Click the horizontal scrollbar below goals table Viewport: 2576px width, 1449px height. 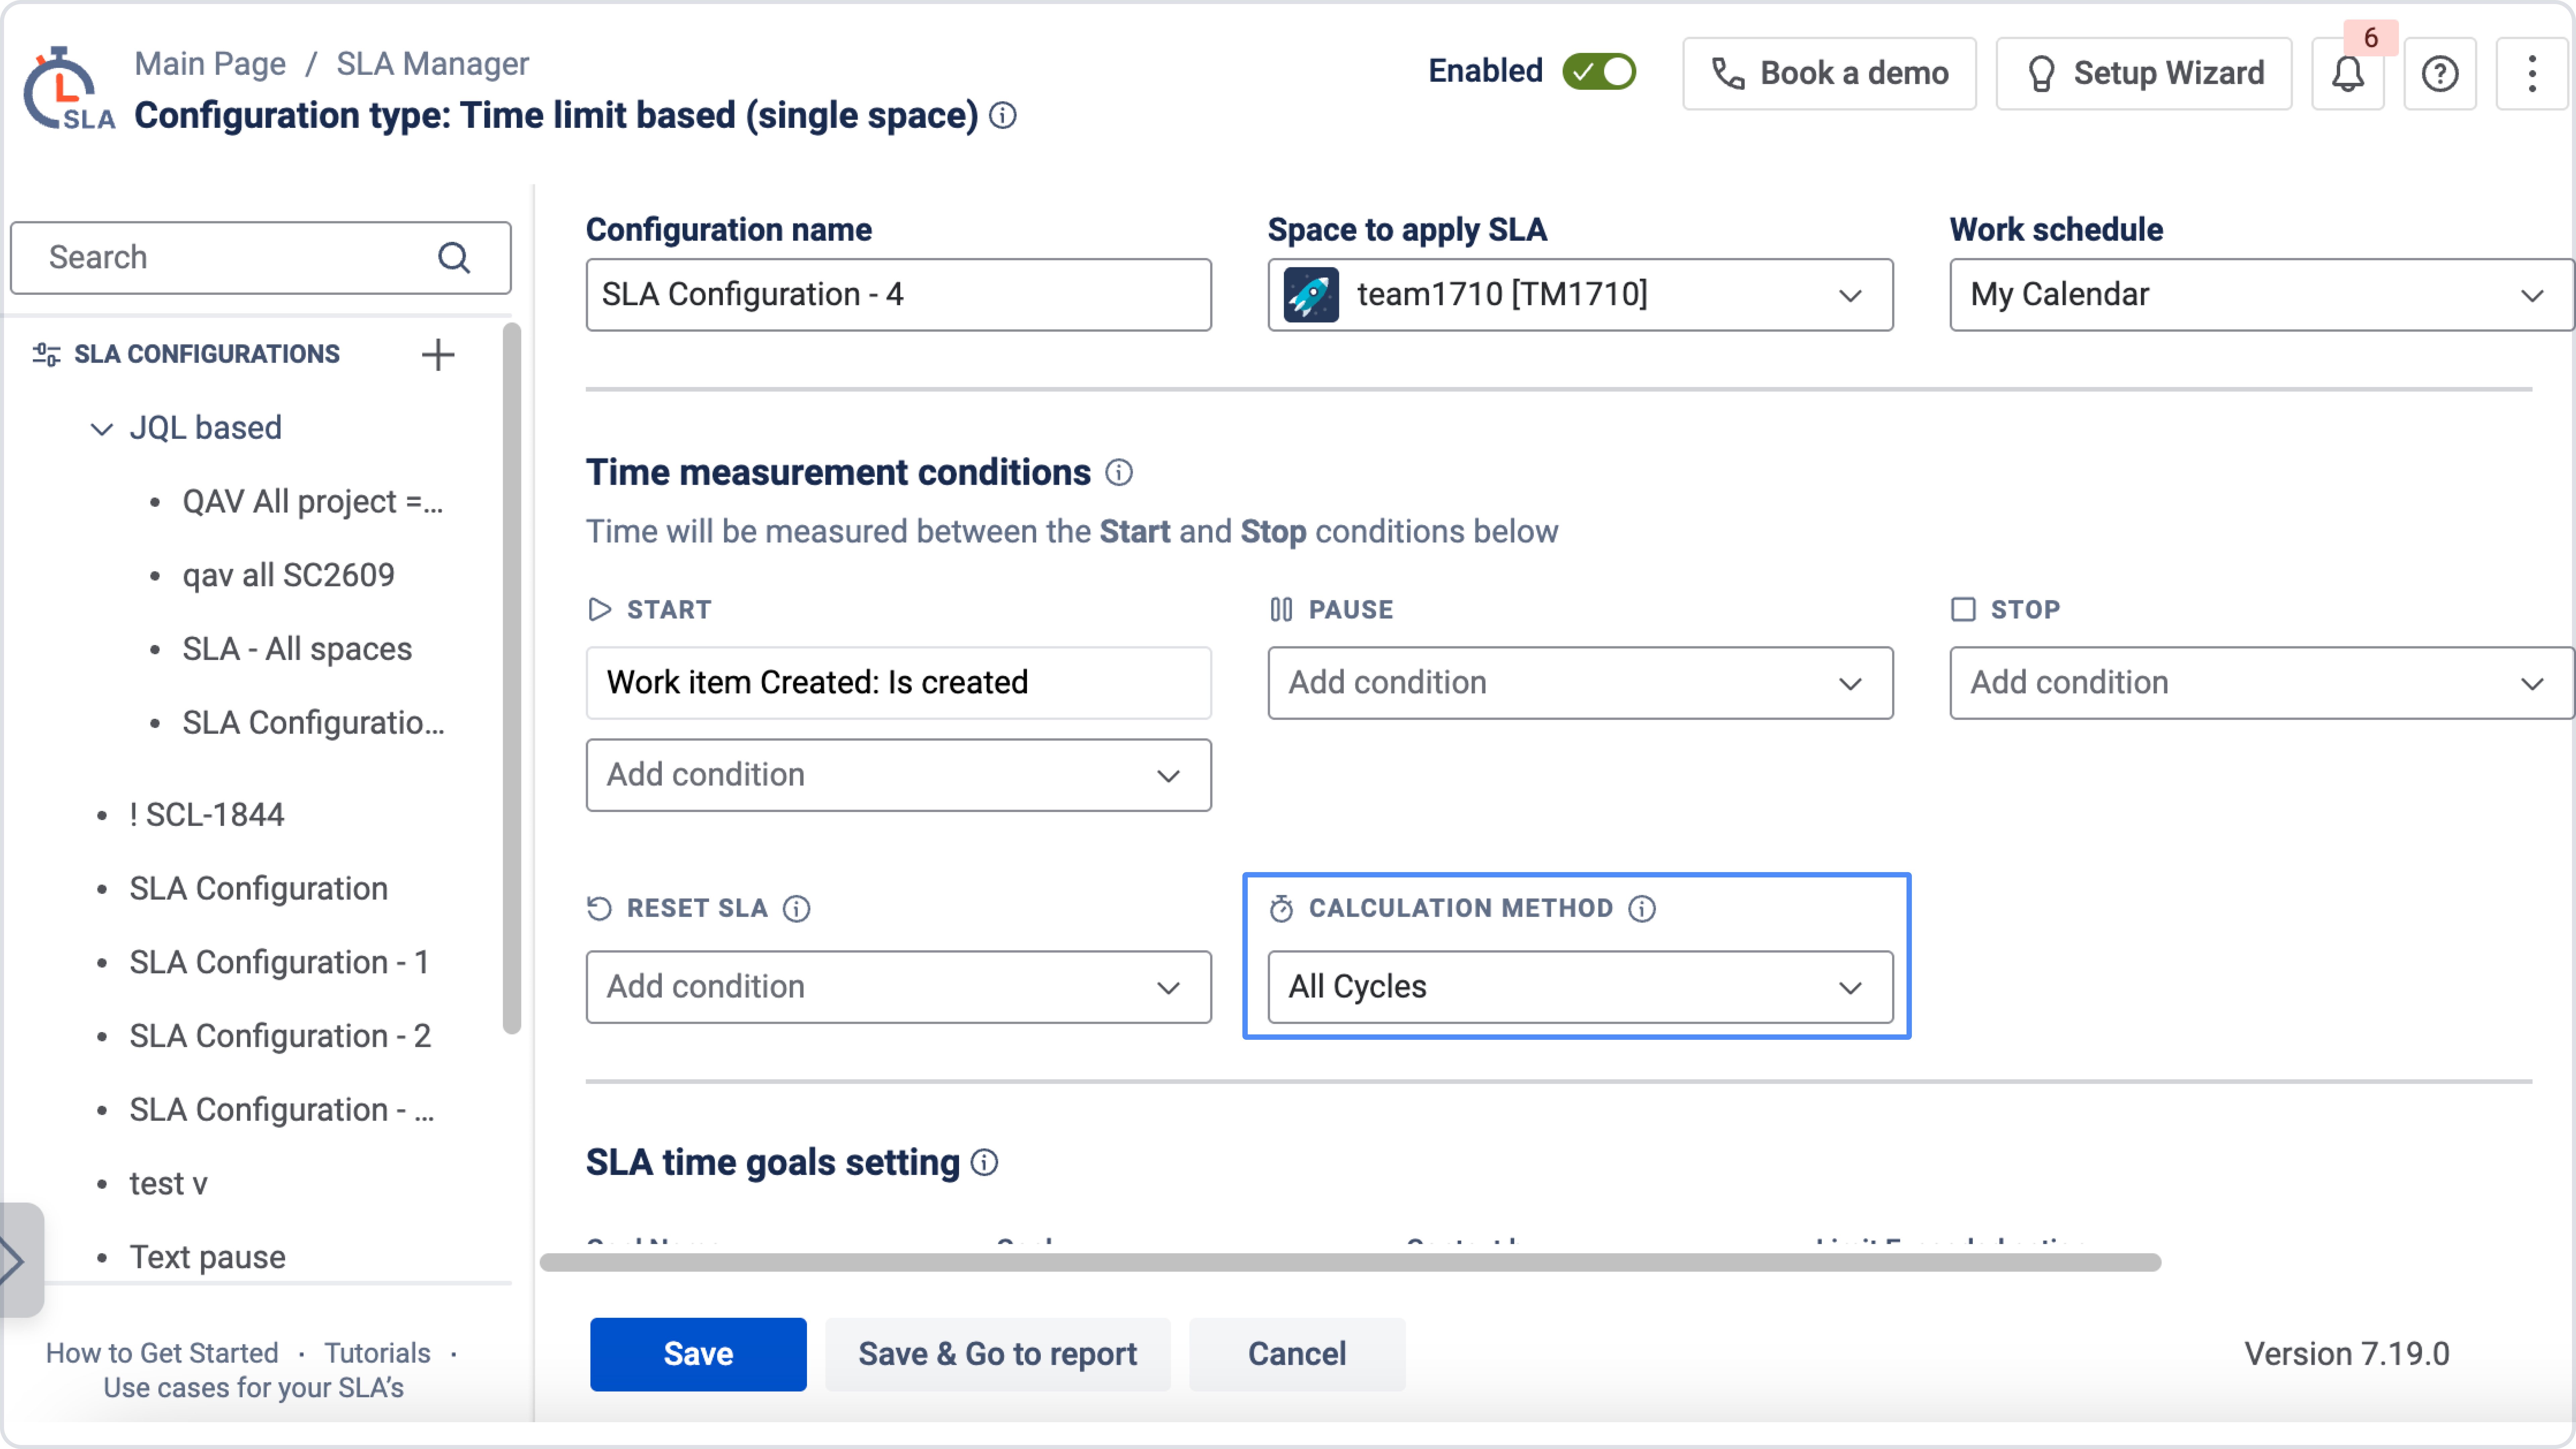coord(1350,1262)
